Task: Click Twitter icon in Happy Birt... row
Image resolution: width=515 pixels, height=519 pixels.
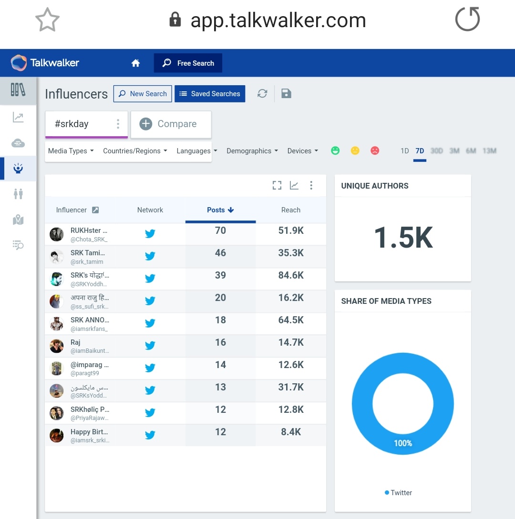Action: pyautogui.click(x=150, y=435)
